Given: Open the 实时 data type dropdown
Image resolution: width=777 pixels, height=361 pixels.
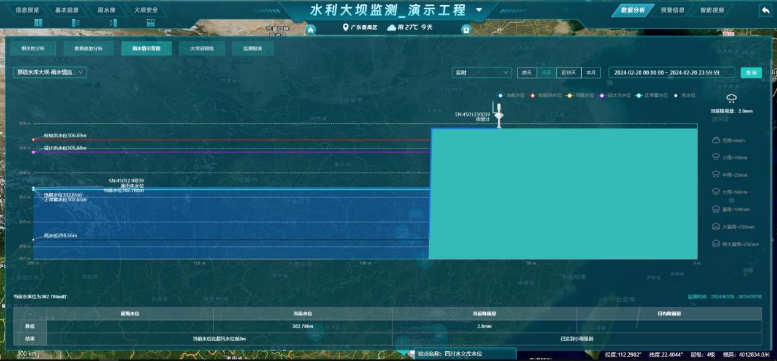Looking at the screenshot, I should 481,72.
